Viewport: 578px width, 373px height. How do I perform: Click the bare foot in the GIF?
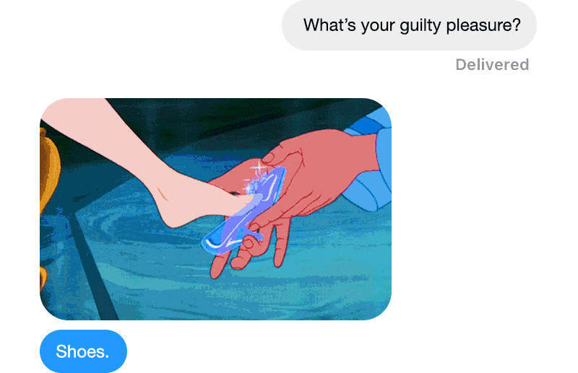tap(199, 201)
